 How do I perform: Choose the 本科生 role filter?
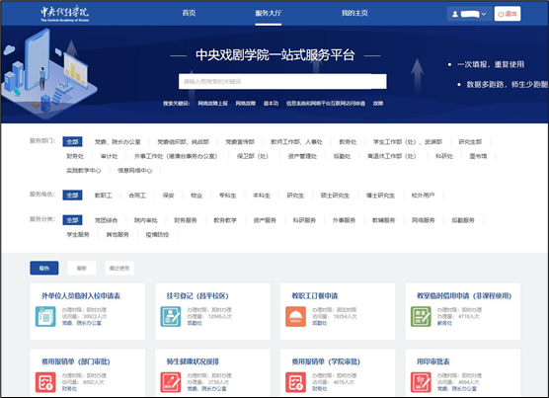[x=262, y=196]
